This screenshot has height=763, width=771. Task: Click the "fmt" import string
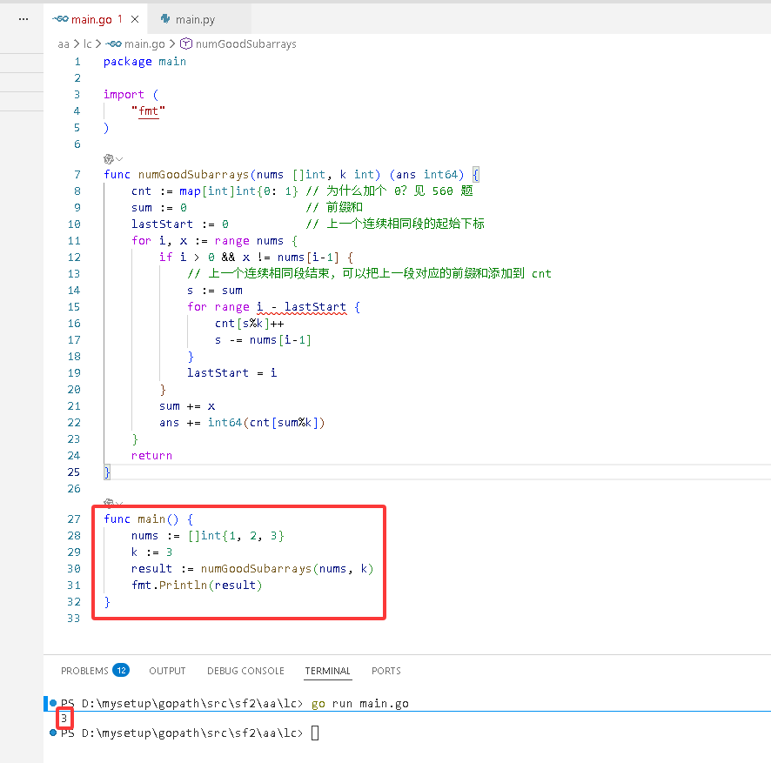point(148,111)
